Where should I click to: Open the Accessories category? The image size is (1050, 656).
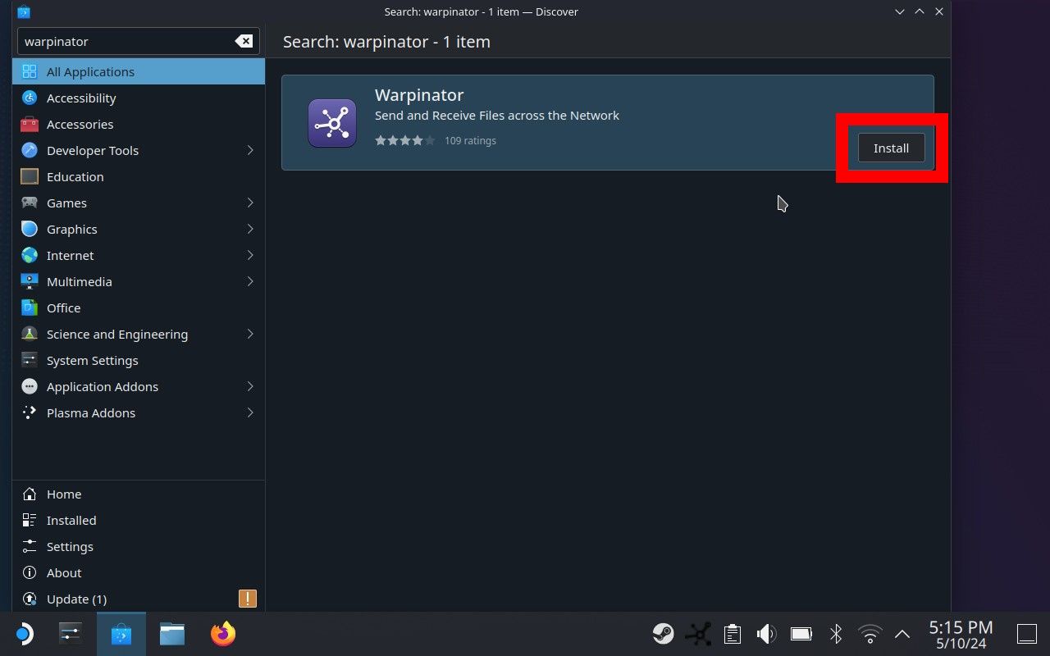[139, 124]
